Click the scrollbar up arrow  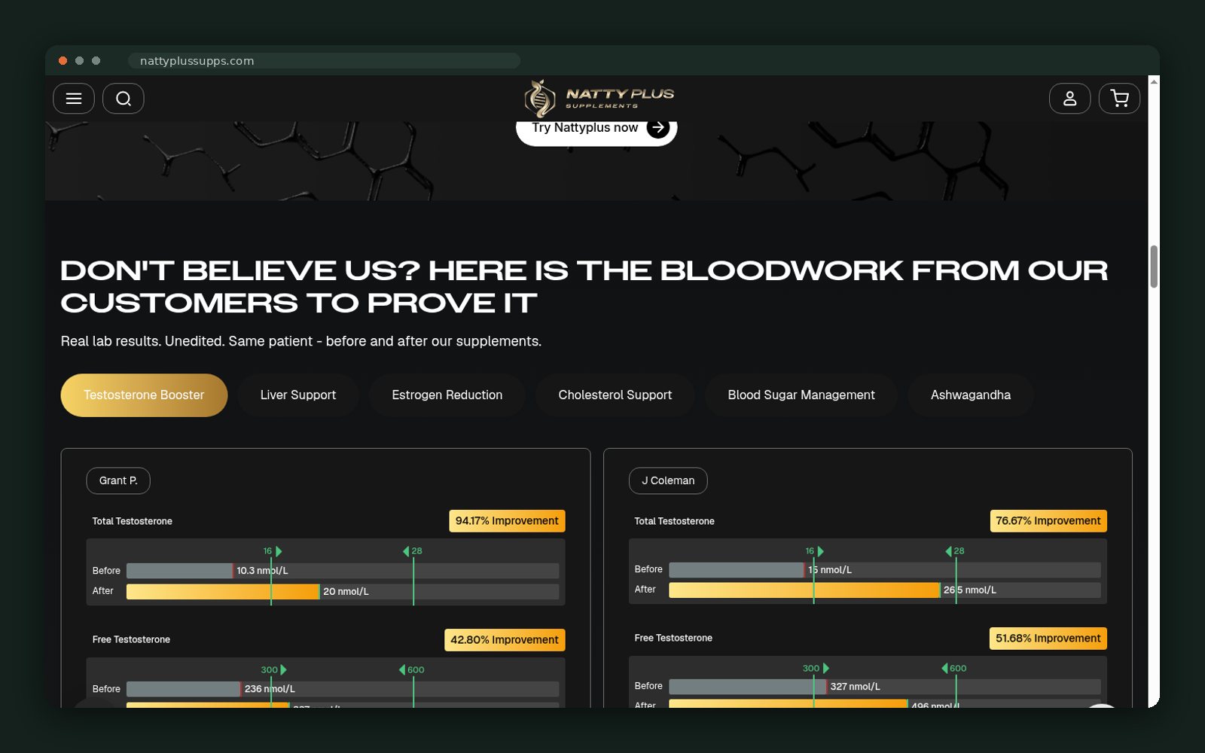click(x=1154, y=81)
